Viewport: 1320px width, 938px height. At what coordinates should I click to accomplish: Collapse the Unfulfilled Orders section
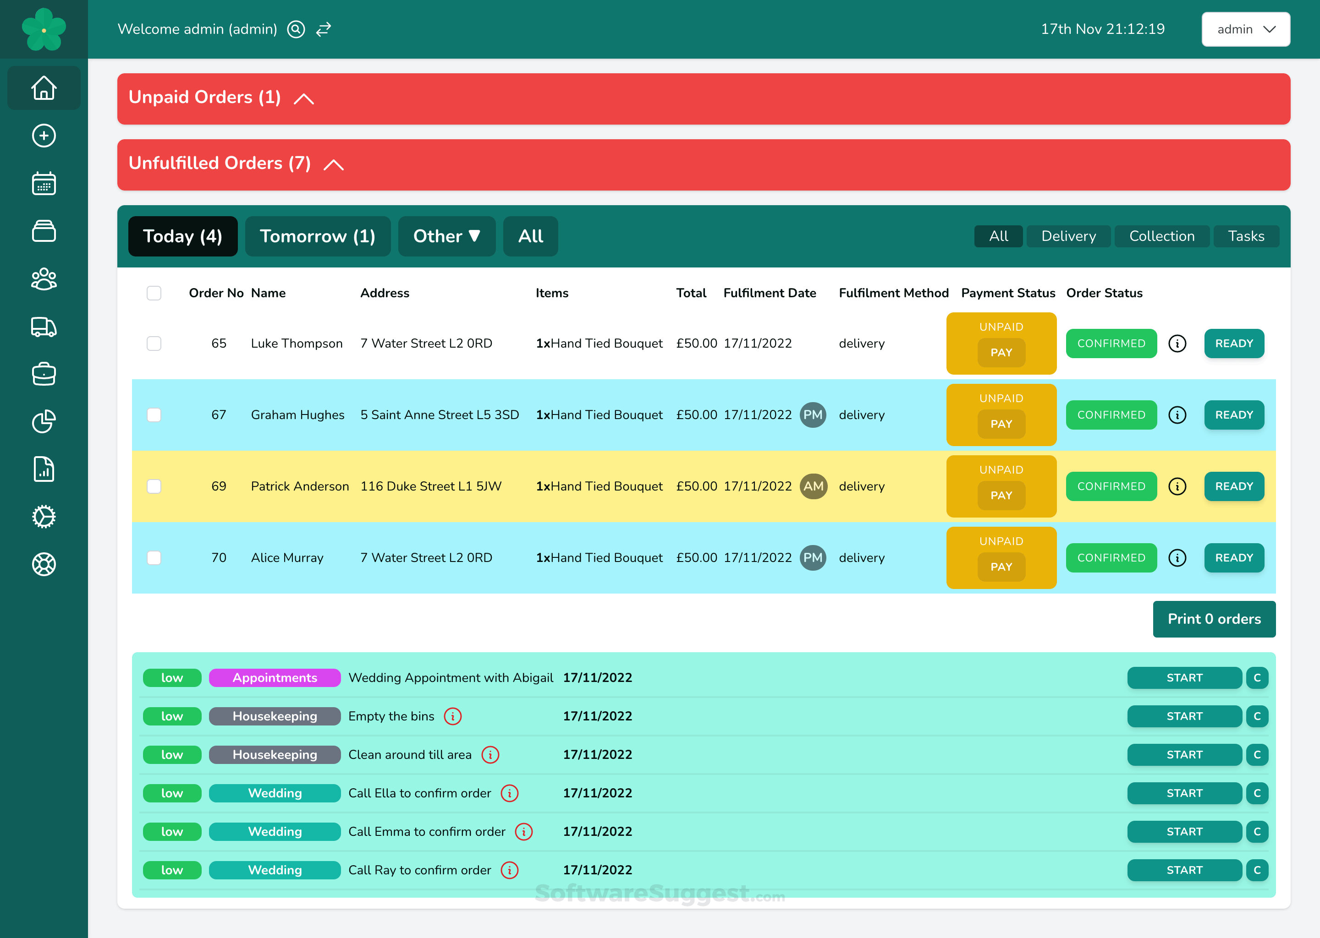click(x=334, y=164)
